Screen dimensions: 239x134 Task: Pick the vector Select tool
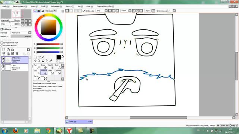point(51,72)
